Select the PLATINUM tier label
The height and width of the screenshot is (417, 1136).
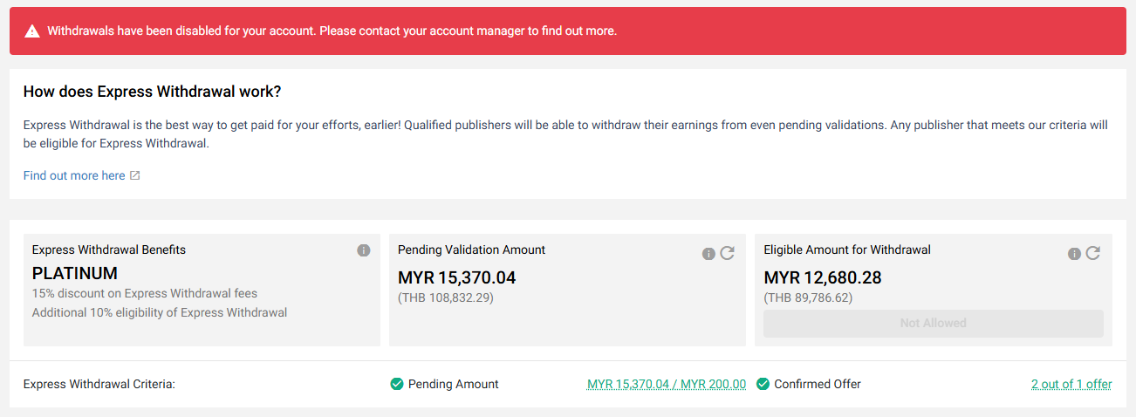(x=75, y=274)
